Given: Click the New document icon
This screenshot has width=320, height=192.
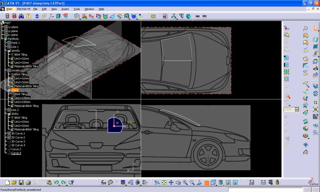Looking at the screenshot, I should click(7, 182).
